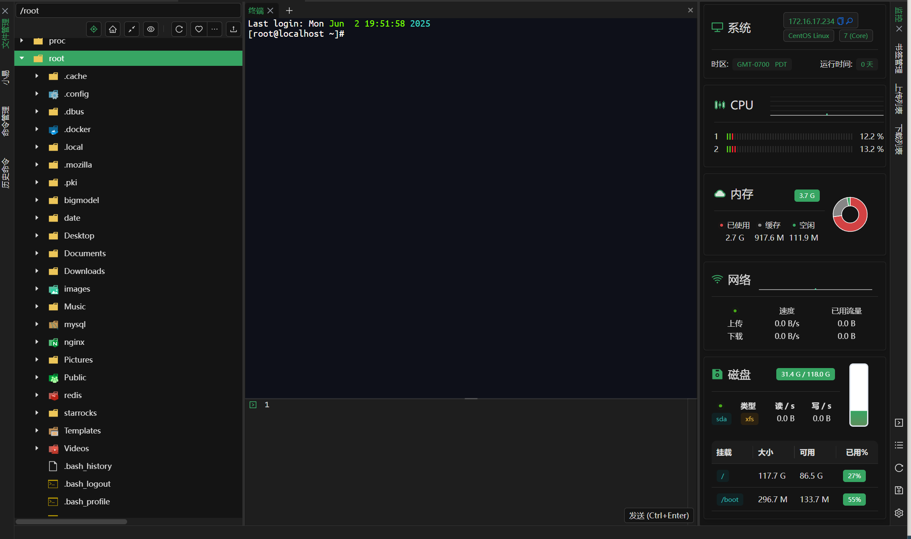The height and width of the screenshot is (539, 911).
Task: Collapse the root folder in the tree
Action: pyautogui.click(x=22, y=58)
